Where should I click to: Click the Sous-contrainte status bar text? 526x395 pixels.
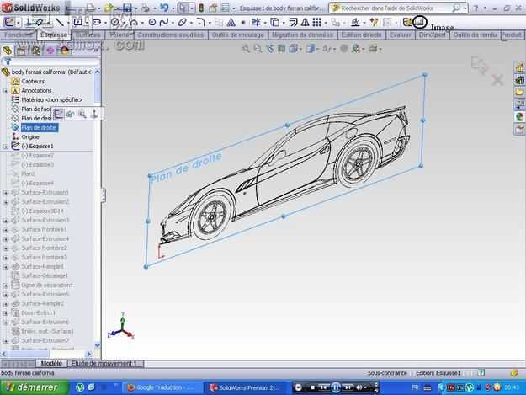pos(387,373)
